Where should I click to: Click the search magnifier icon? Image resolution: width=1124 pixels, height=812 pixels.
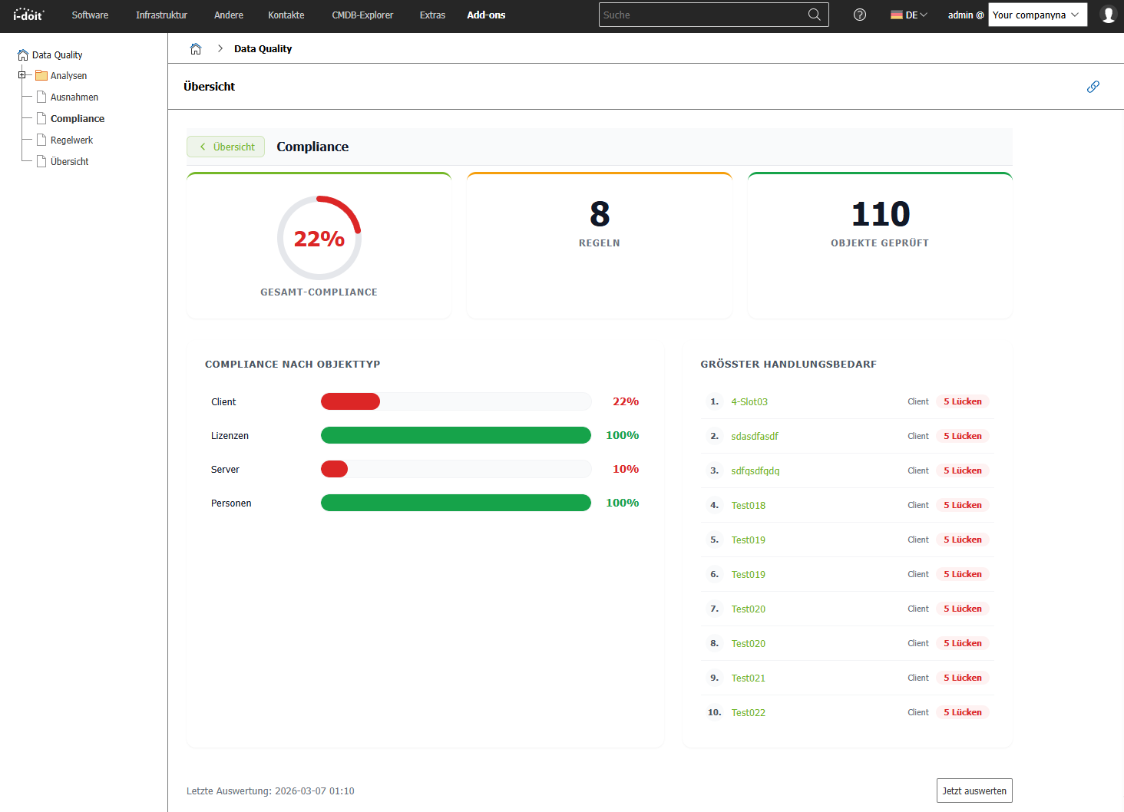coord(815,14)
